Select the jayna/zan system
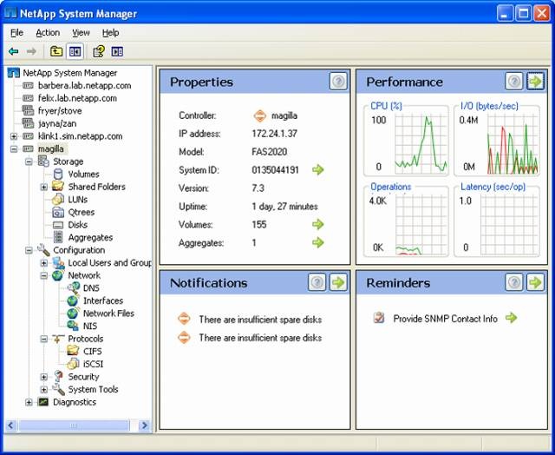The width and height of the screenshot is (555, 455). pos(57,123)
